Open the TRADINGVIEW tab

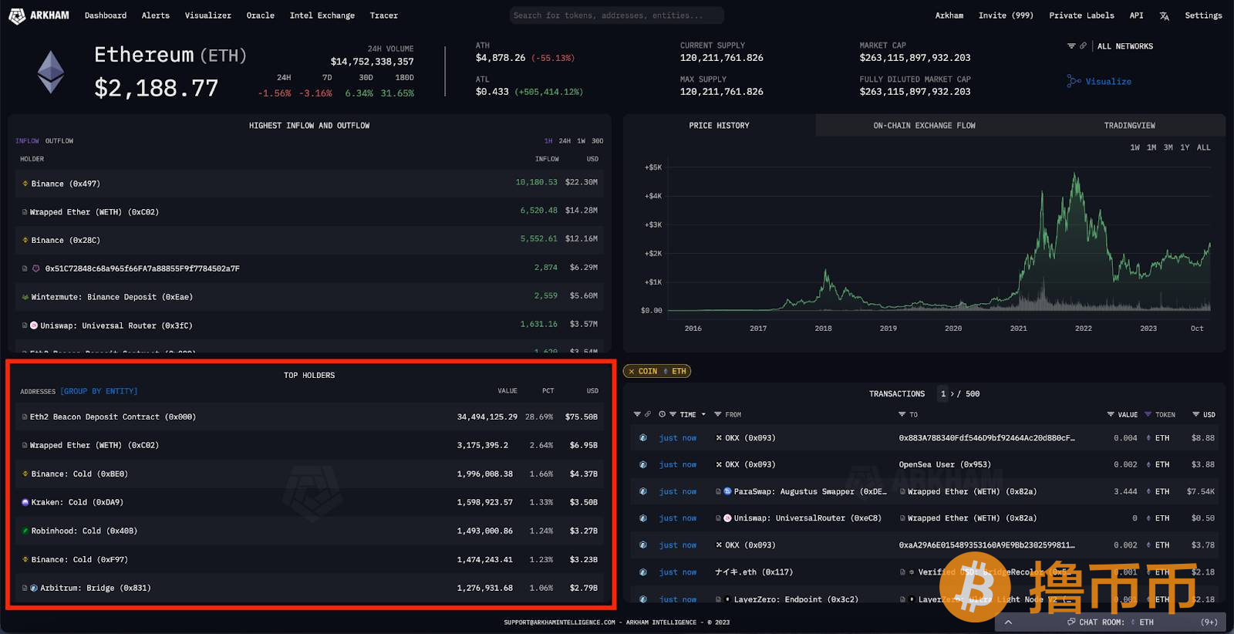tap(1129, 126)
